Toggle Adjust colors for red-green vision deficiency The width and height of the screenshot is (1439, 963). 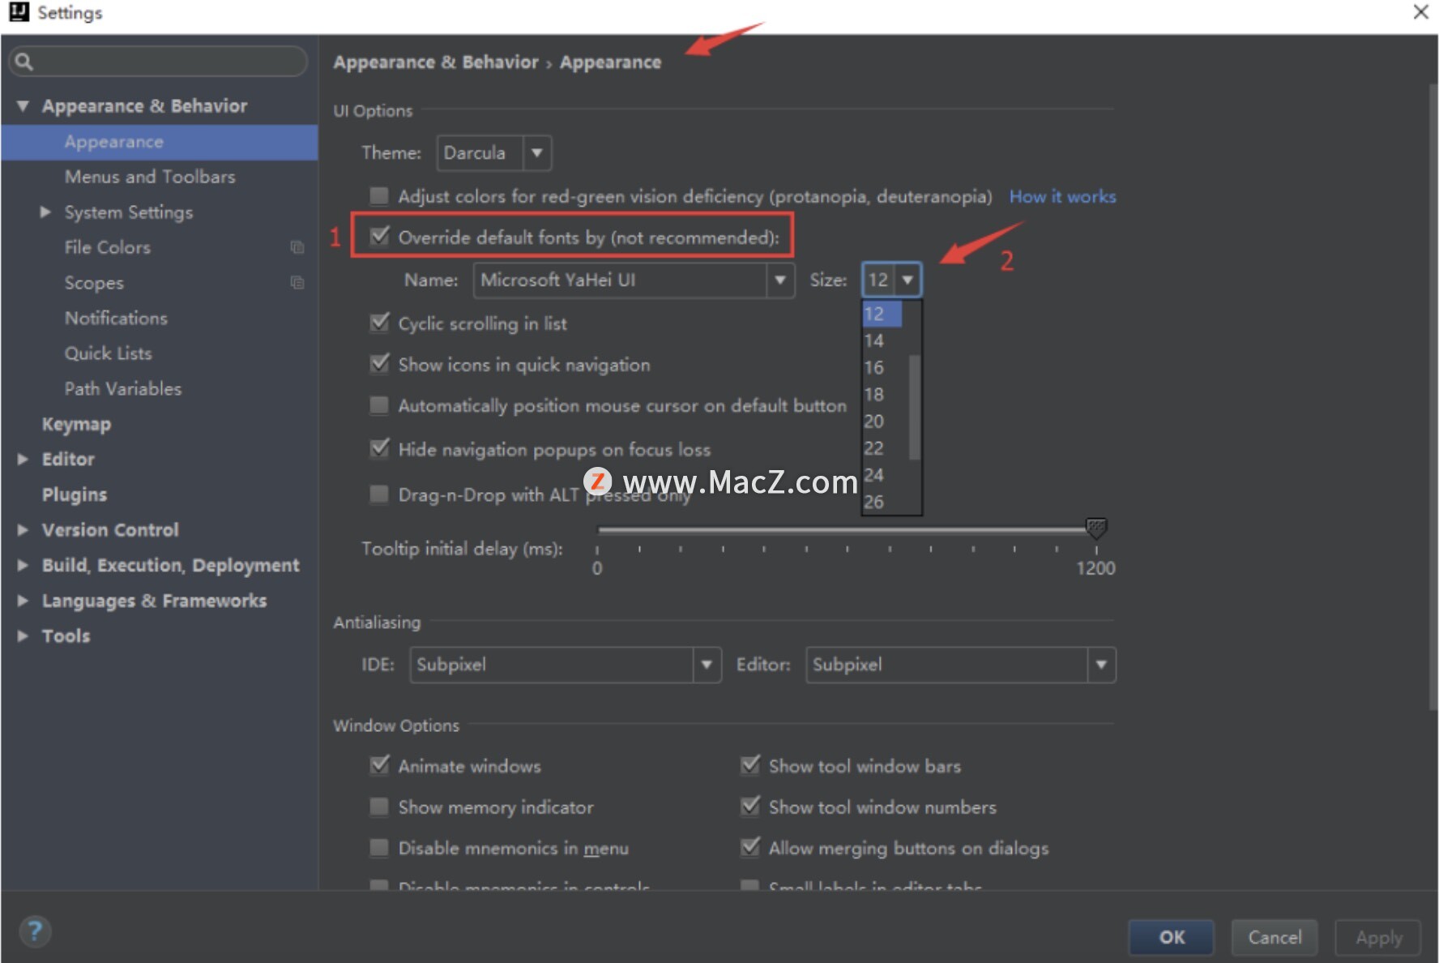378,195
